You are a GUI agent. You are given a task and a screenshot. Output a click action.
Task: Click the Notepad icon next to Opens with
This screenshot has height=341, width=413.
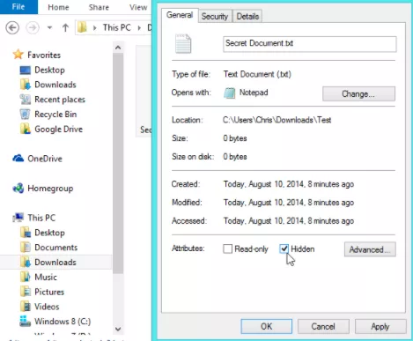[230, 93]
